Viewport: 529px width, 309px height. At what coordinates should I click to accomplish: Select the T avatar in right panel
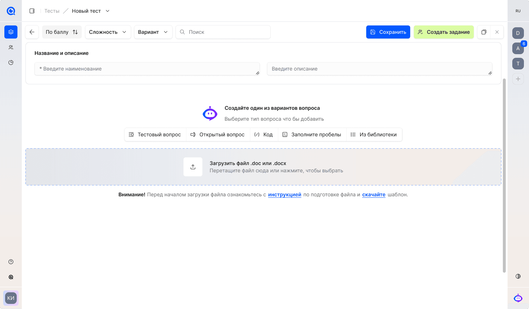point(518,64)
